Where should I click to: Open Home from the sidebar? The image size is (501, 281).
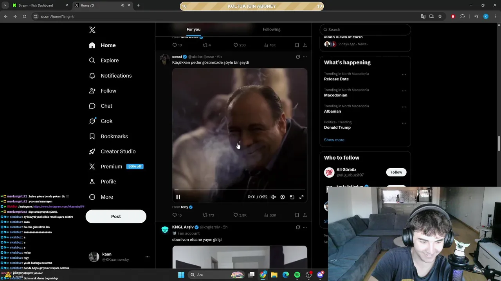102,45
